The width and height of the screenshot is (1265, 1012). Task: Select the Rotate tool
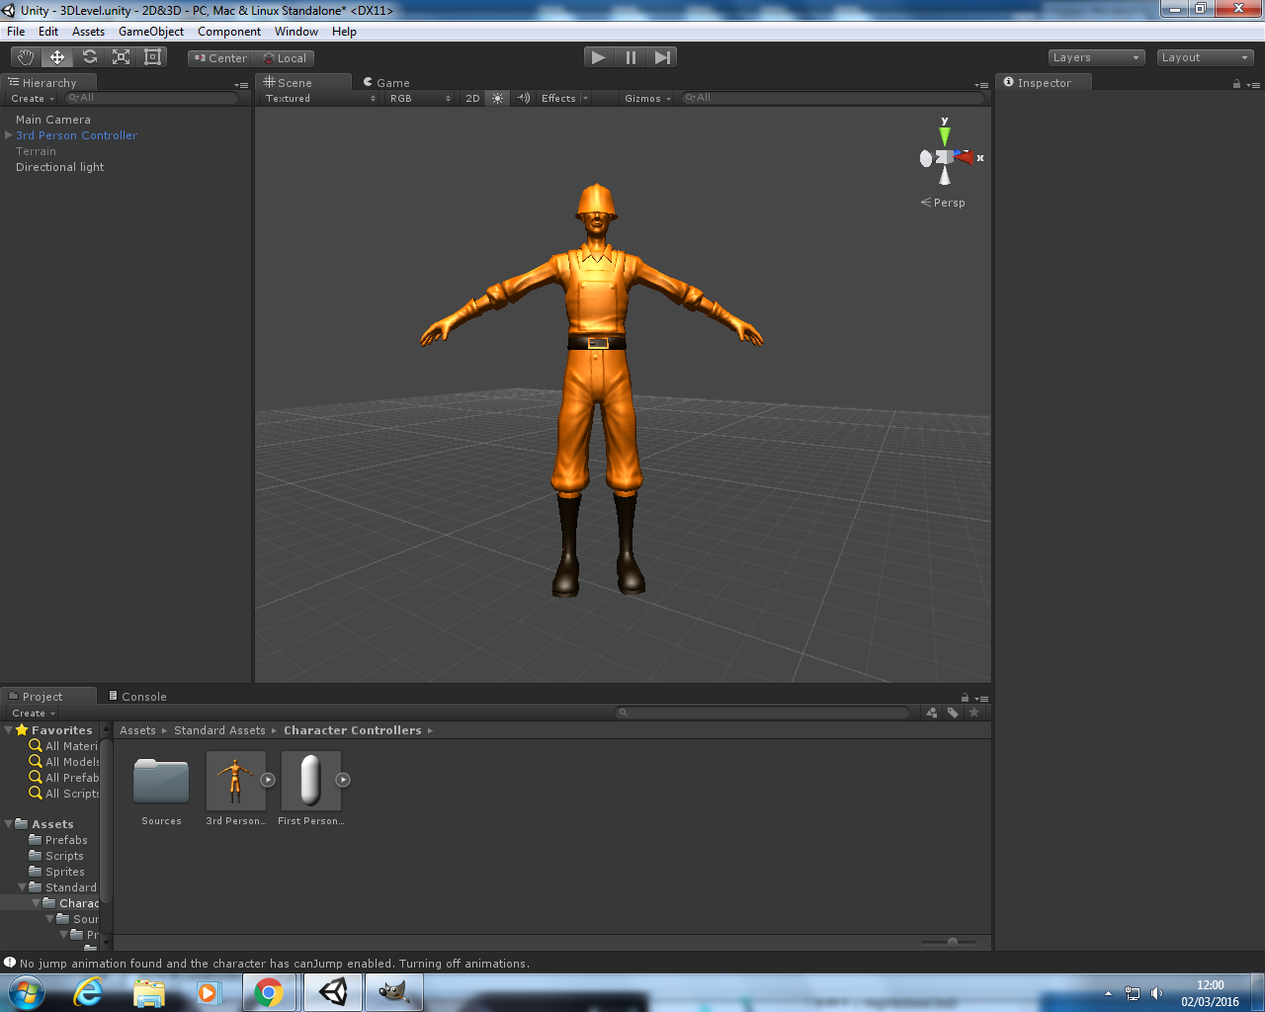89,57
